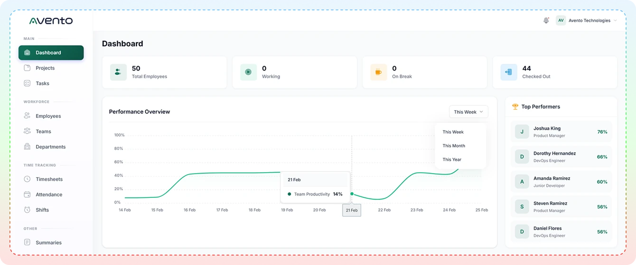Click the On Break coffee cup icon
Image resolution: width=636 pixels, height=265 pixels.
(x=378, y=72)
